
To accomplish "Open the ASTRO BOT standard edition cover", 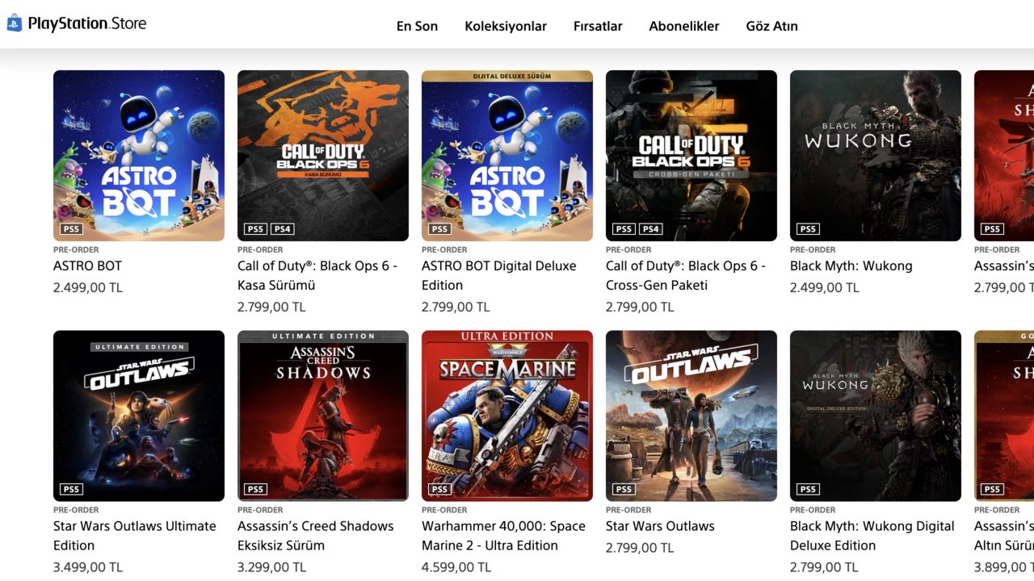I will click(x=139, y=156).
